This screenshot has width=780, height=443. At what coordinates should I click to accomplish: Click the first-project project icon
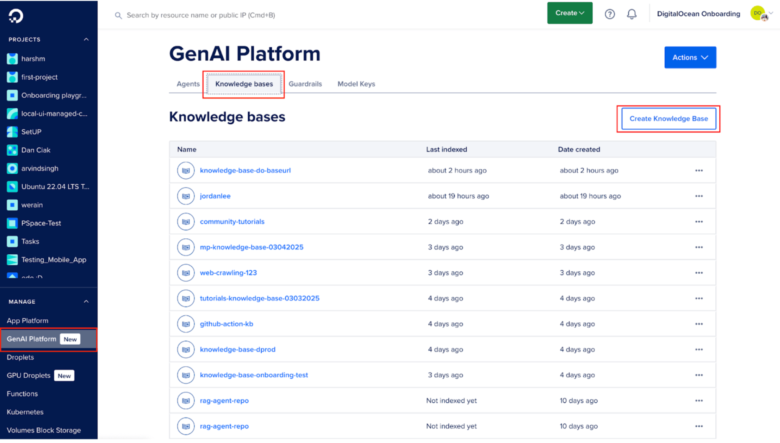[12, 77]
